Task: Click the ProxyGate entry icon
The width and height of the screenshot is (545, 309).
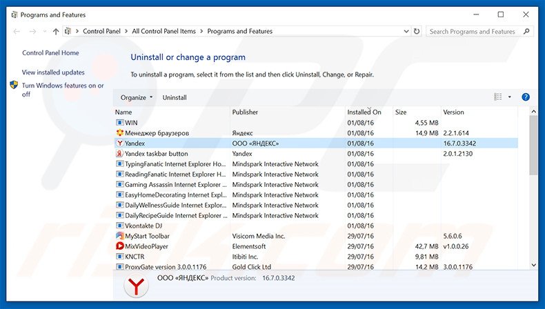Action: [x=119, y=267]
